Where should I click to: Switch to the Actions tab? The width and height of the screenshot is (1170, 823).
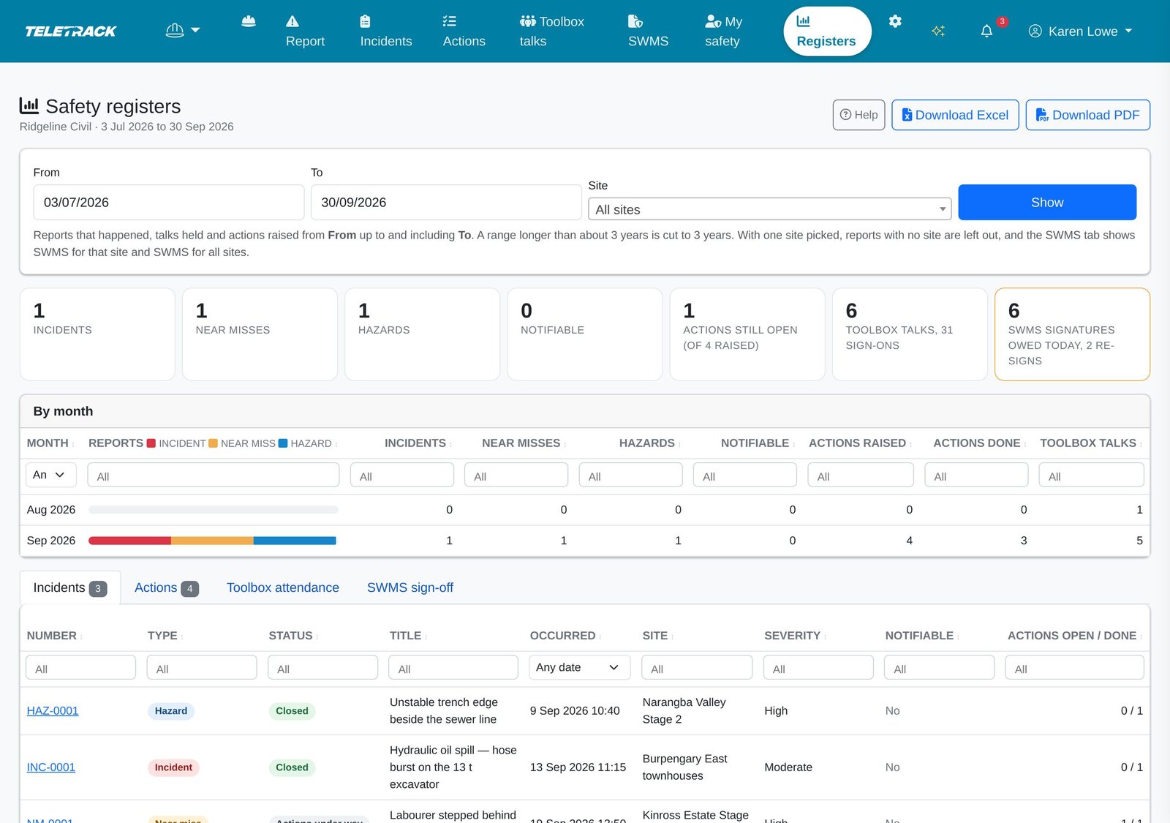coord(166,588)
